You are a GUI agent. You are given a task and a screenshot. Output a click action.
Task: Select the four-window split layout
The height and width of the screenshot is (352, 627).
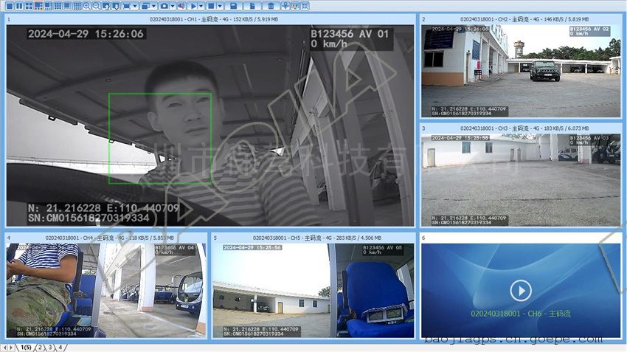(x=29, y=6)
